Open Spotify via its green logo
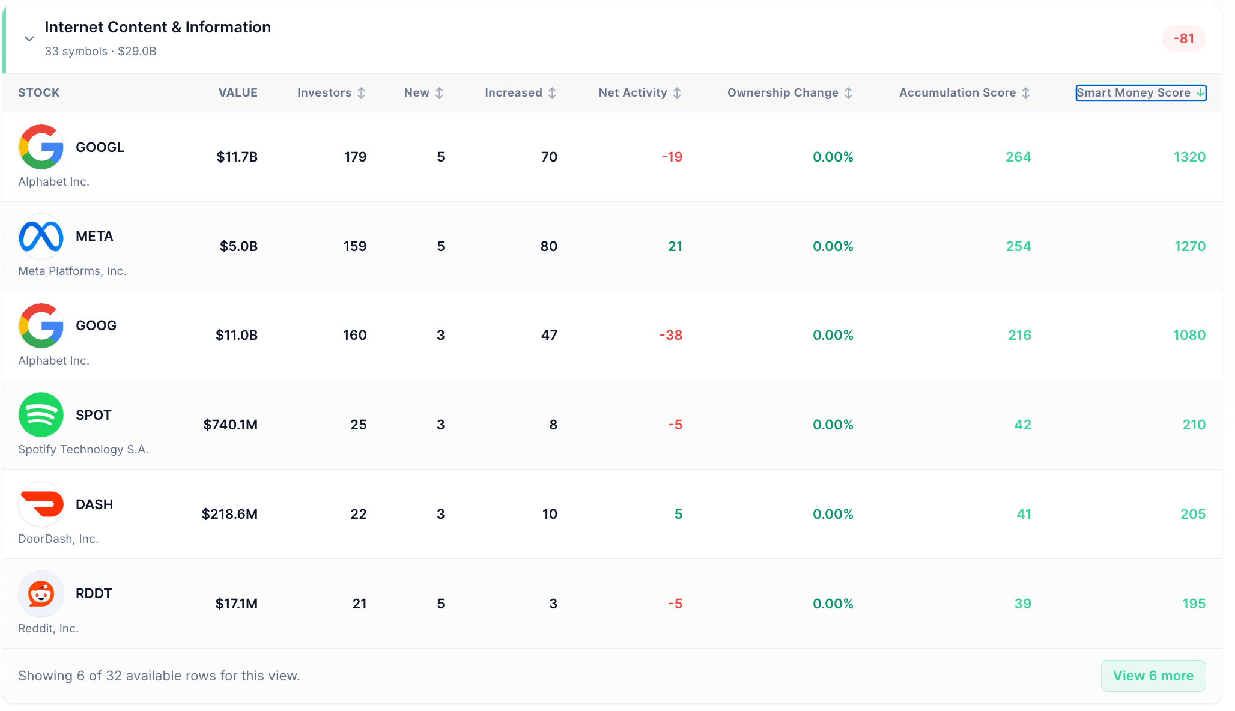1235x711 pixels. (41, 415)
